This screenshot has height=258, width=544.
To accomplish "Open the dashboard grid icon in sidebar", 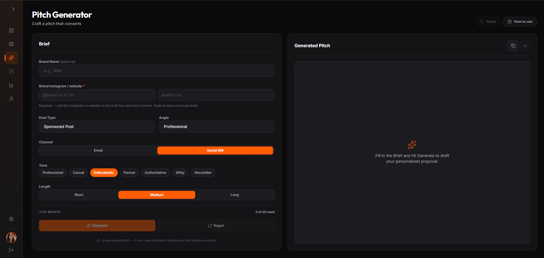I will click(11, 30).
